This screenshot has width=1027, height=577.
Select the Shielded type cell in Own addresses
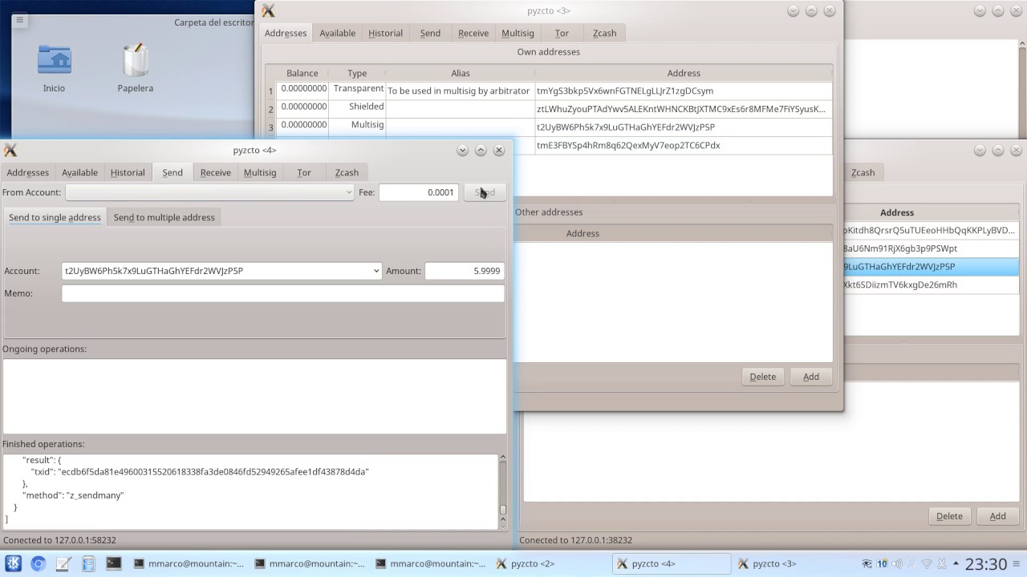pos(357,108)
